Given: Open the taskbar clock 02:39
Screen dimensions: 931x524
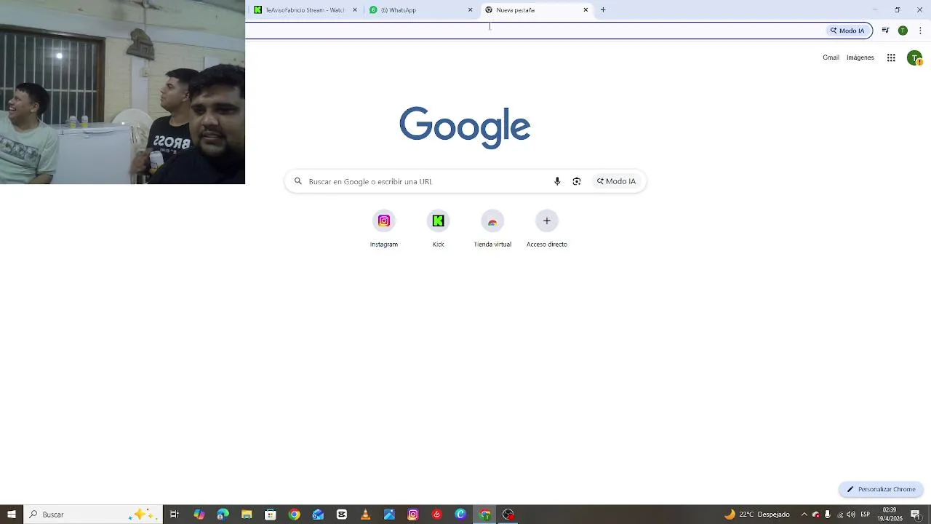Looking at the screenshot, I should point(890,515).
